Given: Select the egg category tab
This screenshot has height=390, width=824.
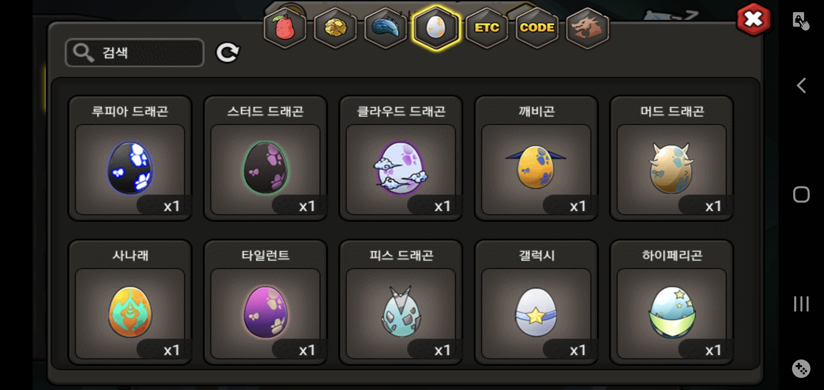Looking at the screenshot, I should coord(436,28).
